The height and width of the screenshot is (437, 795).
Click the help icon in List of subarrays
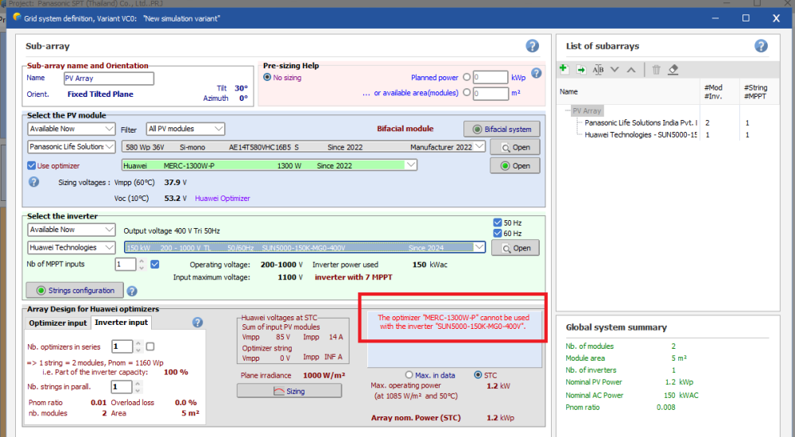[x=761, y=46]
